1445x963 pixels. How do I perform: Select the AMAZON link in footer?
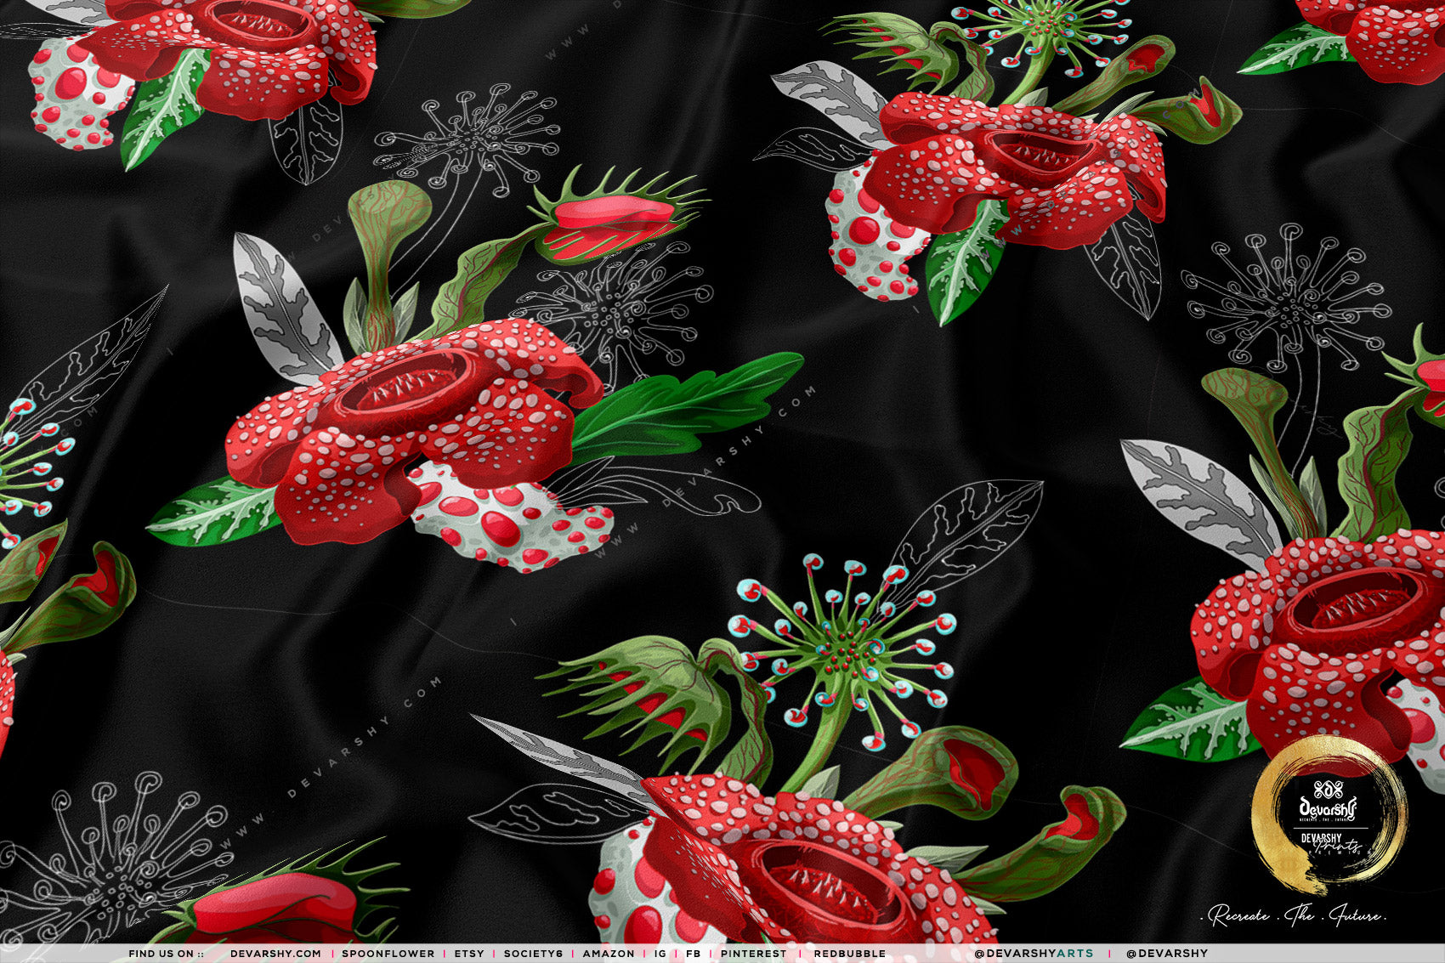609,954
